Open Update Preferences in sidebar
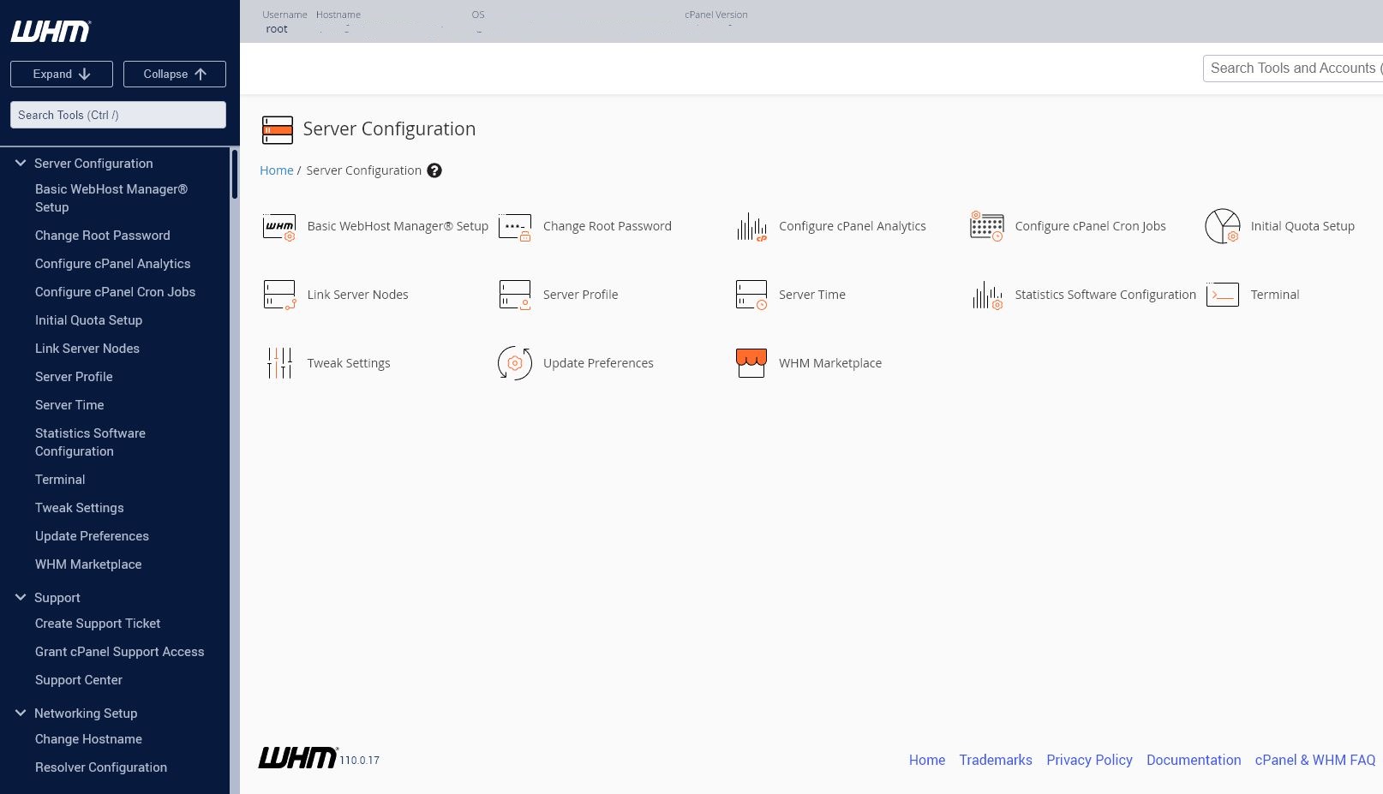Screen dimensions: 1383x794 point(93,536)
